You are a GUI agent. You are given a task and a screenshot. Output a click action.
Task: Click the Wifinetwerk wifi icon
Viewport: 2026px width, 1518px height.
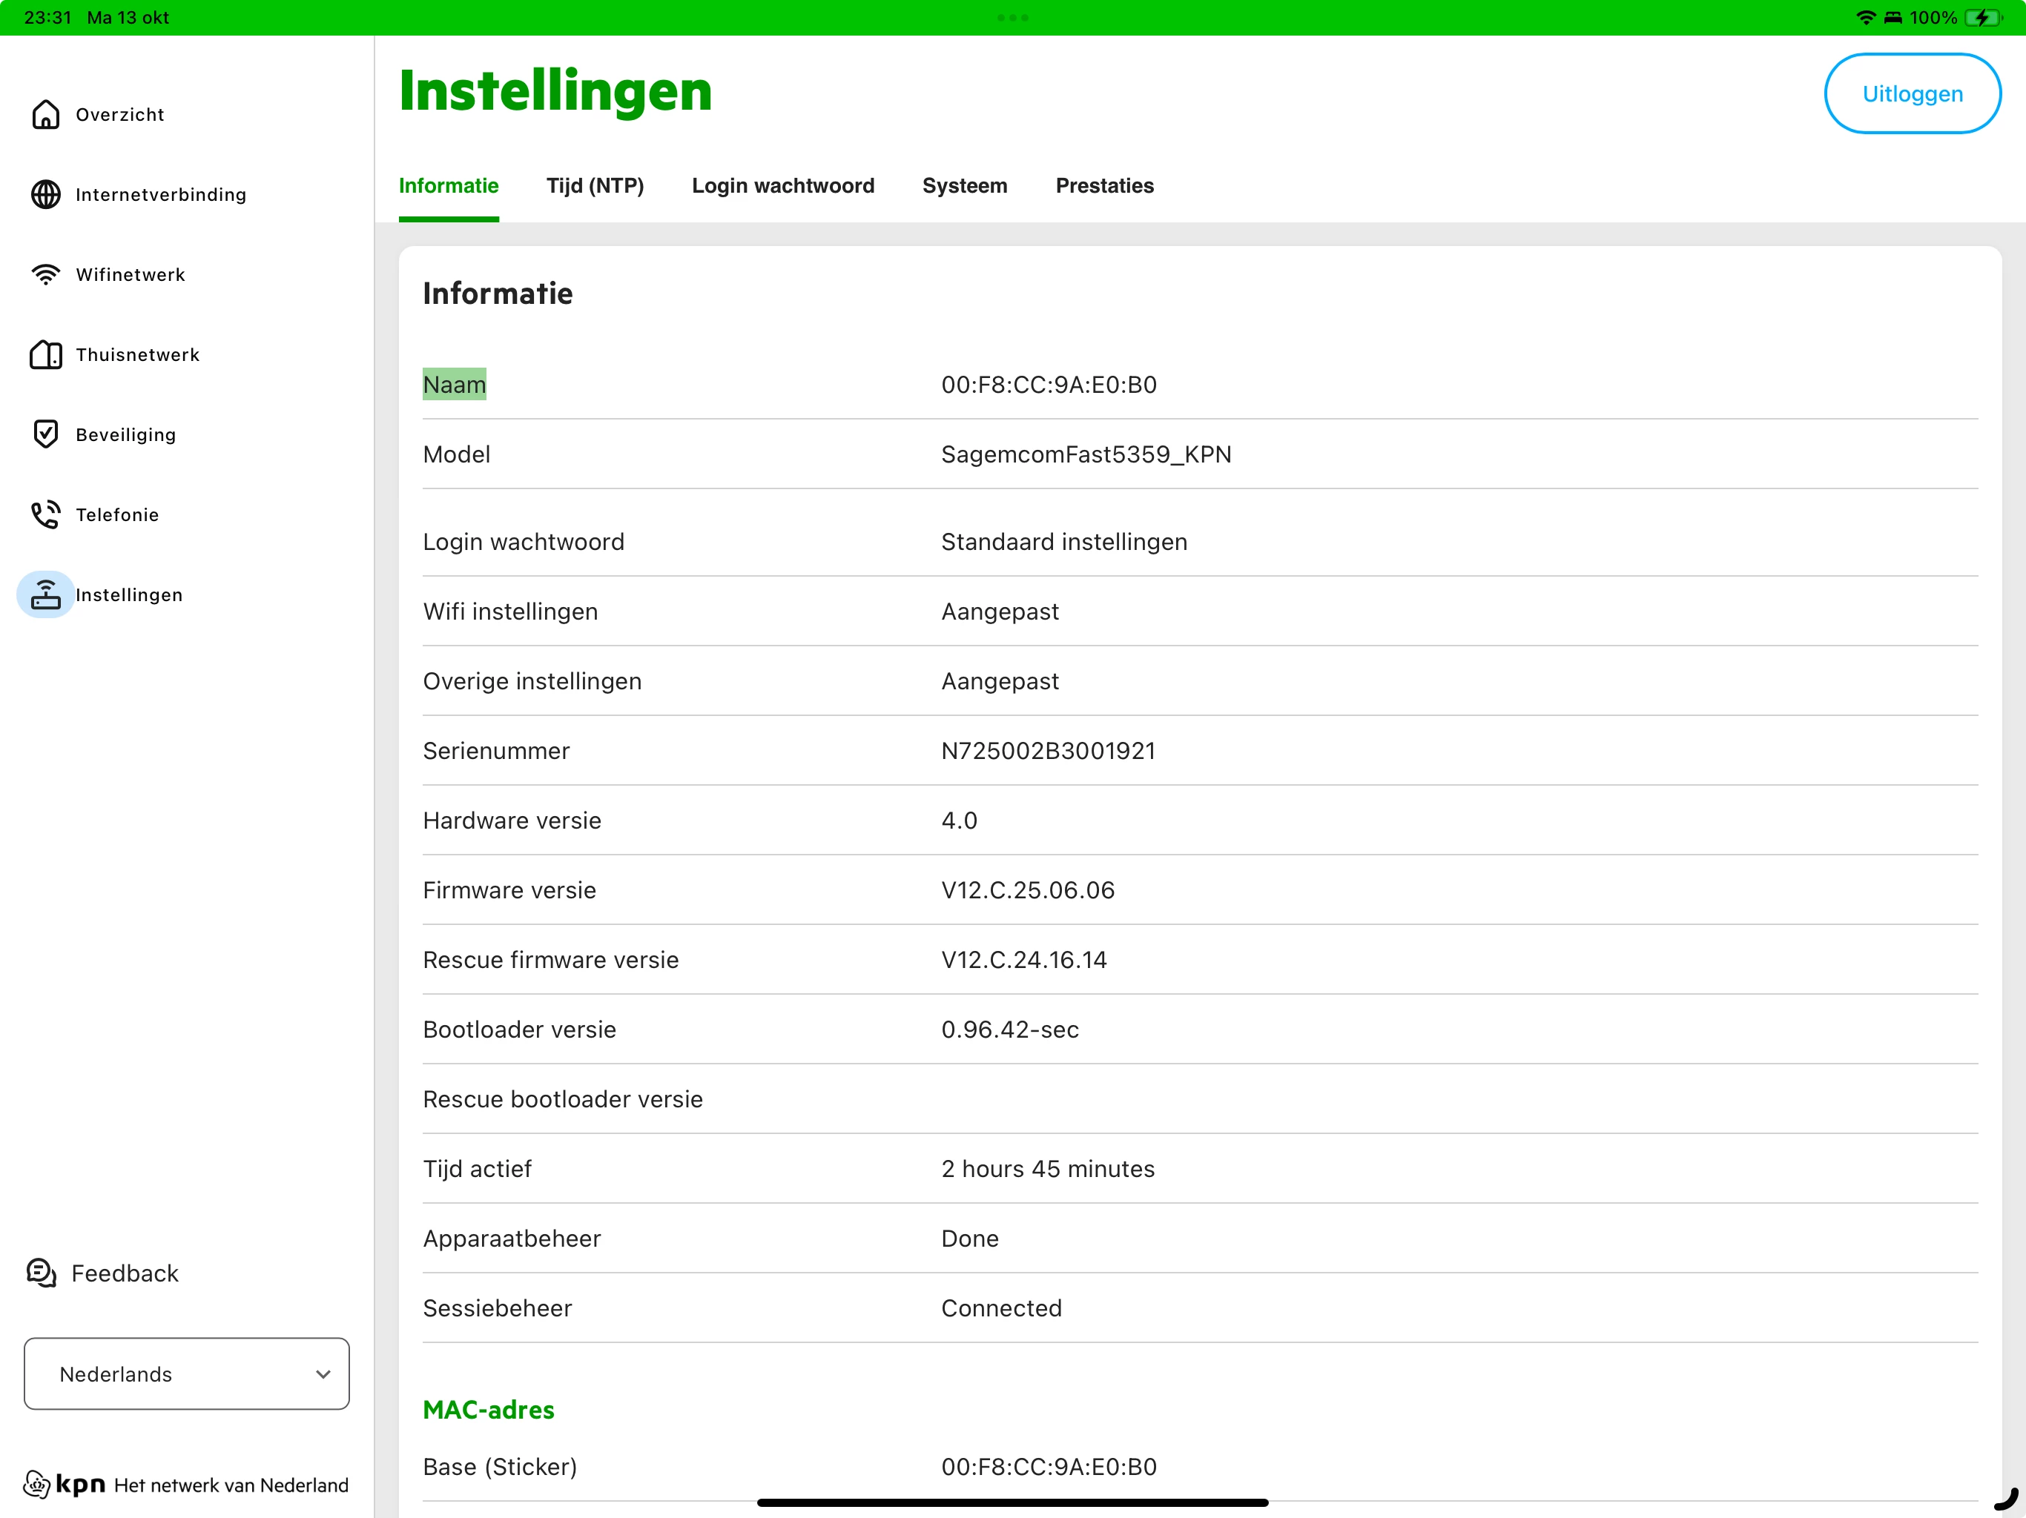46,275
